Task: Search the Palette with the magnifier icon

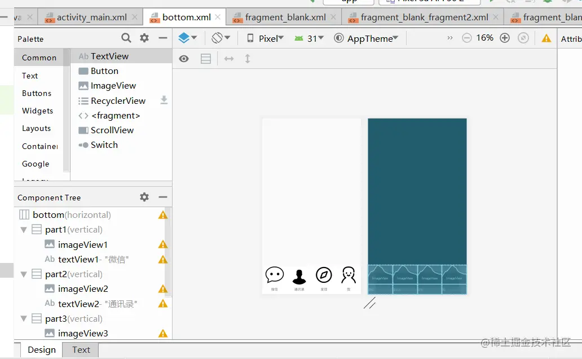Action: point(126,38)
